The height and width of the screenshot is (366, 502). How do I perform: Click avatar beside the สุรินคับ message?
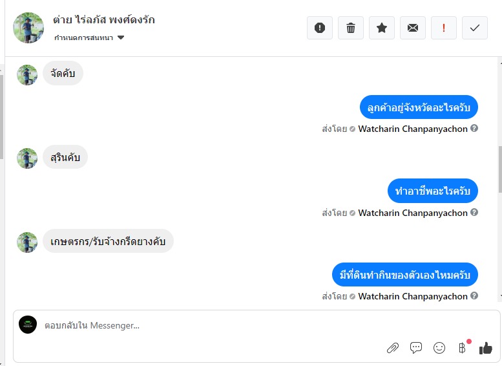tap(27, 158)
